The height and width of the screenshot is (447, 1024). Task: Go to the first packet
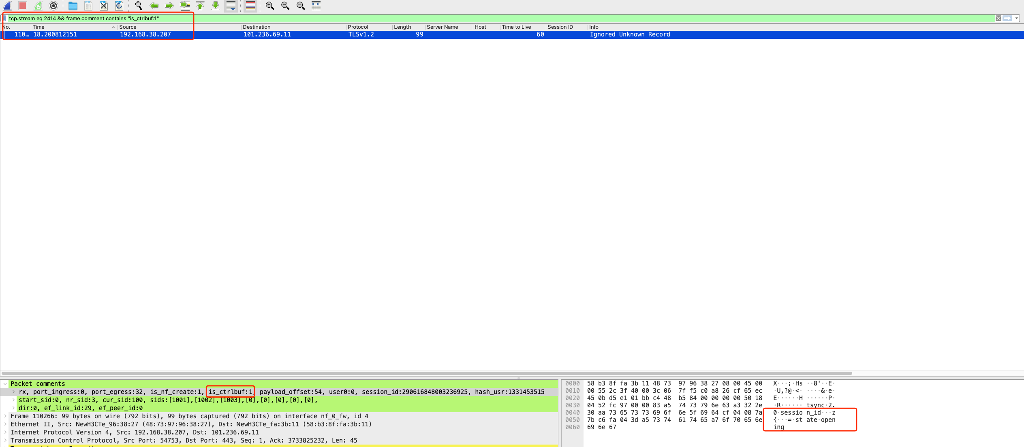click(200, 6)
